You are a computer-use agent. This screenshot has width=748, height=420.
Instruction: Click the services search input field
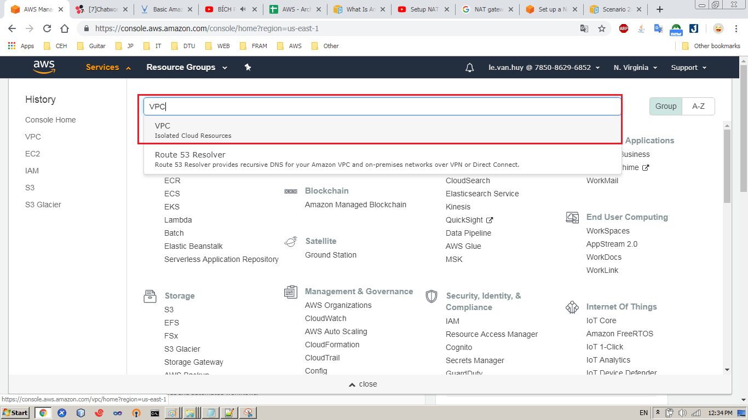point(382,107)
